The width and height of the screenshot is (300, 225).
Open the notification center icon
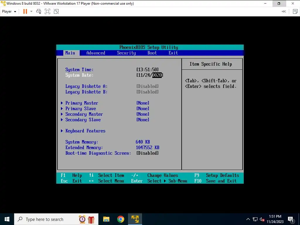pyautogui.click(x=291, y=219)
